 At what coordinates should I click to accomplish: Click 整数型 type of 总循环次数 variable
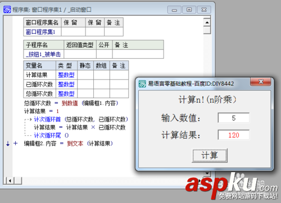pos(66,94)
